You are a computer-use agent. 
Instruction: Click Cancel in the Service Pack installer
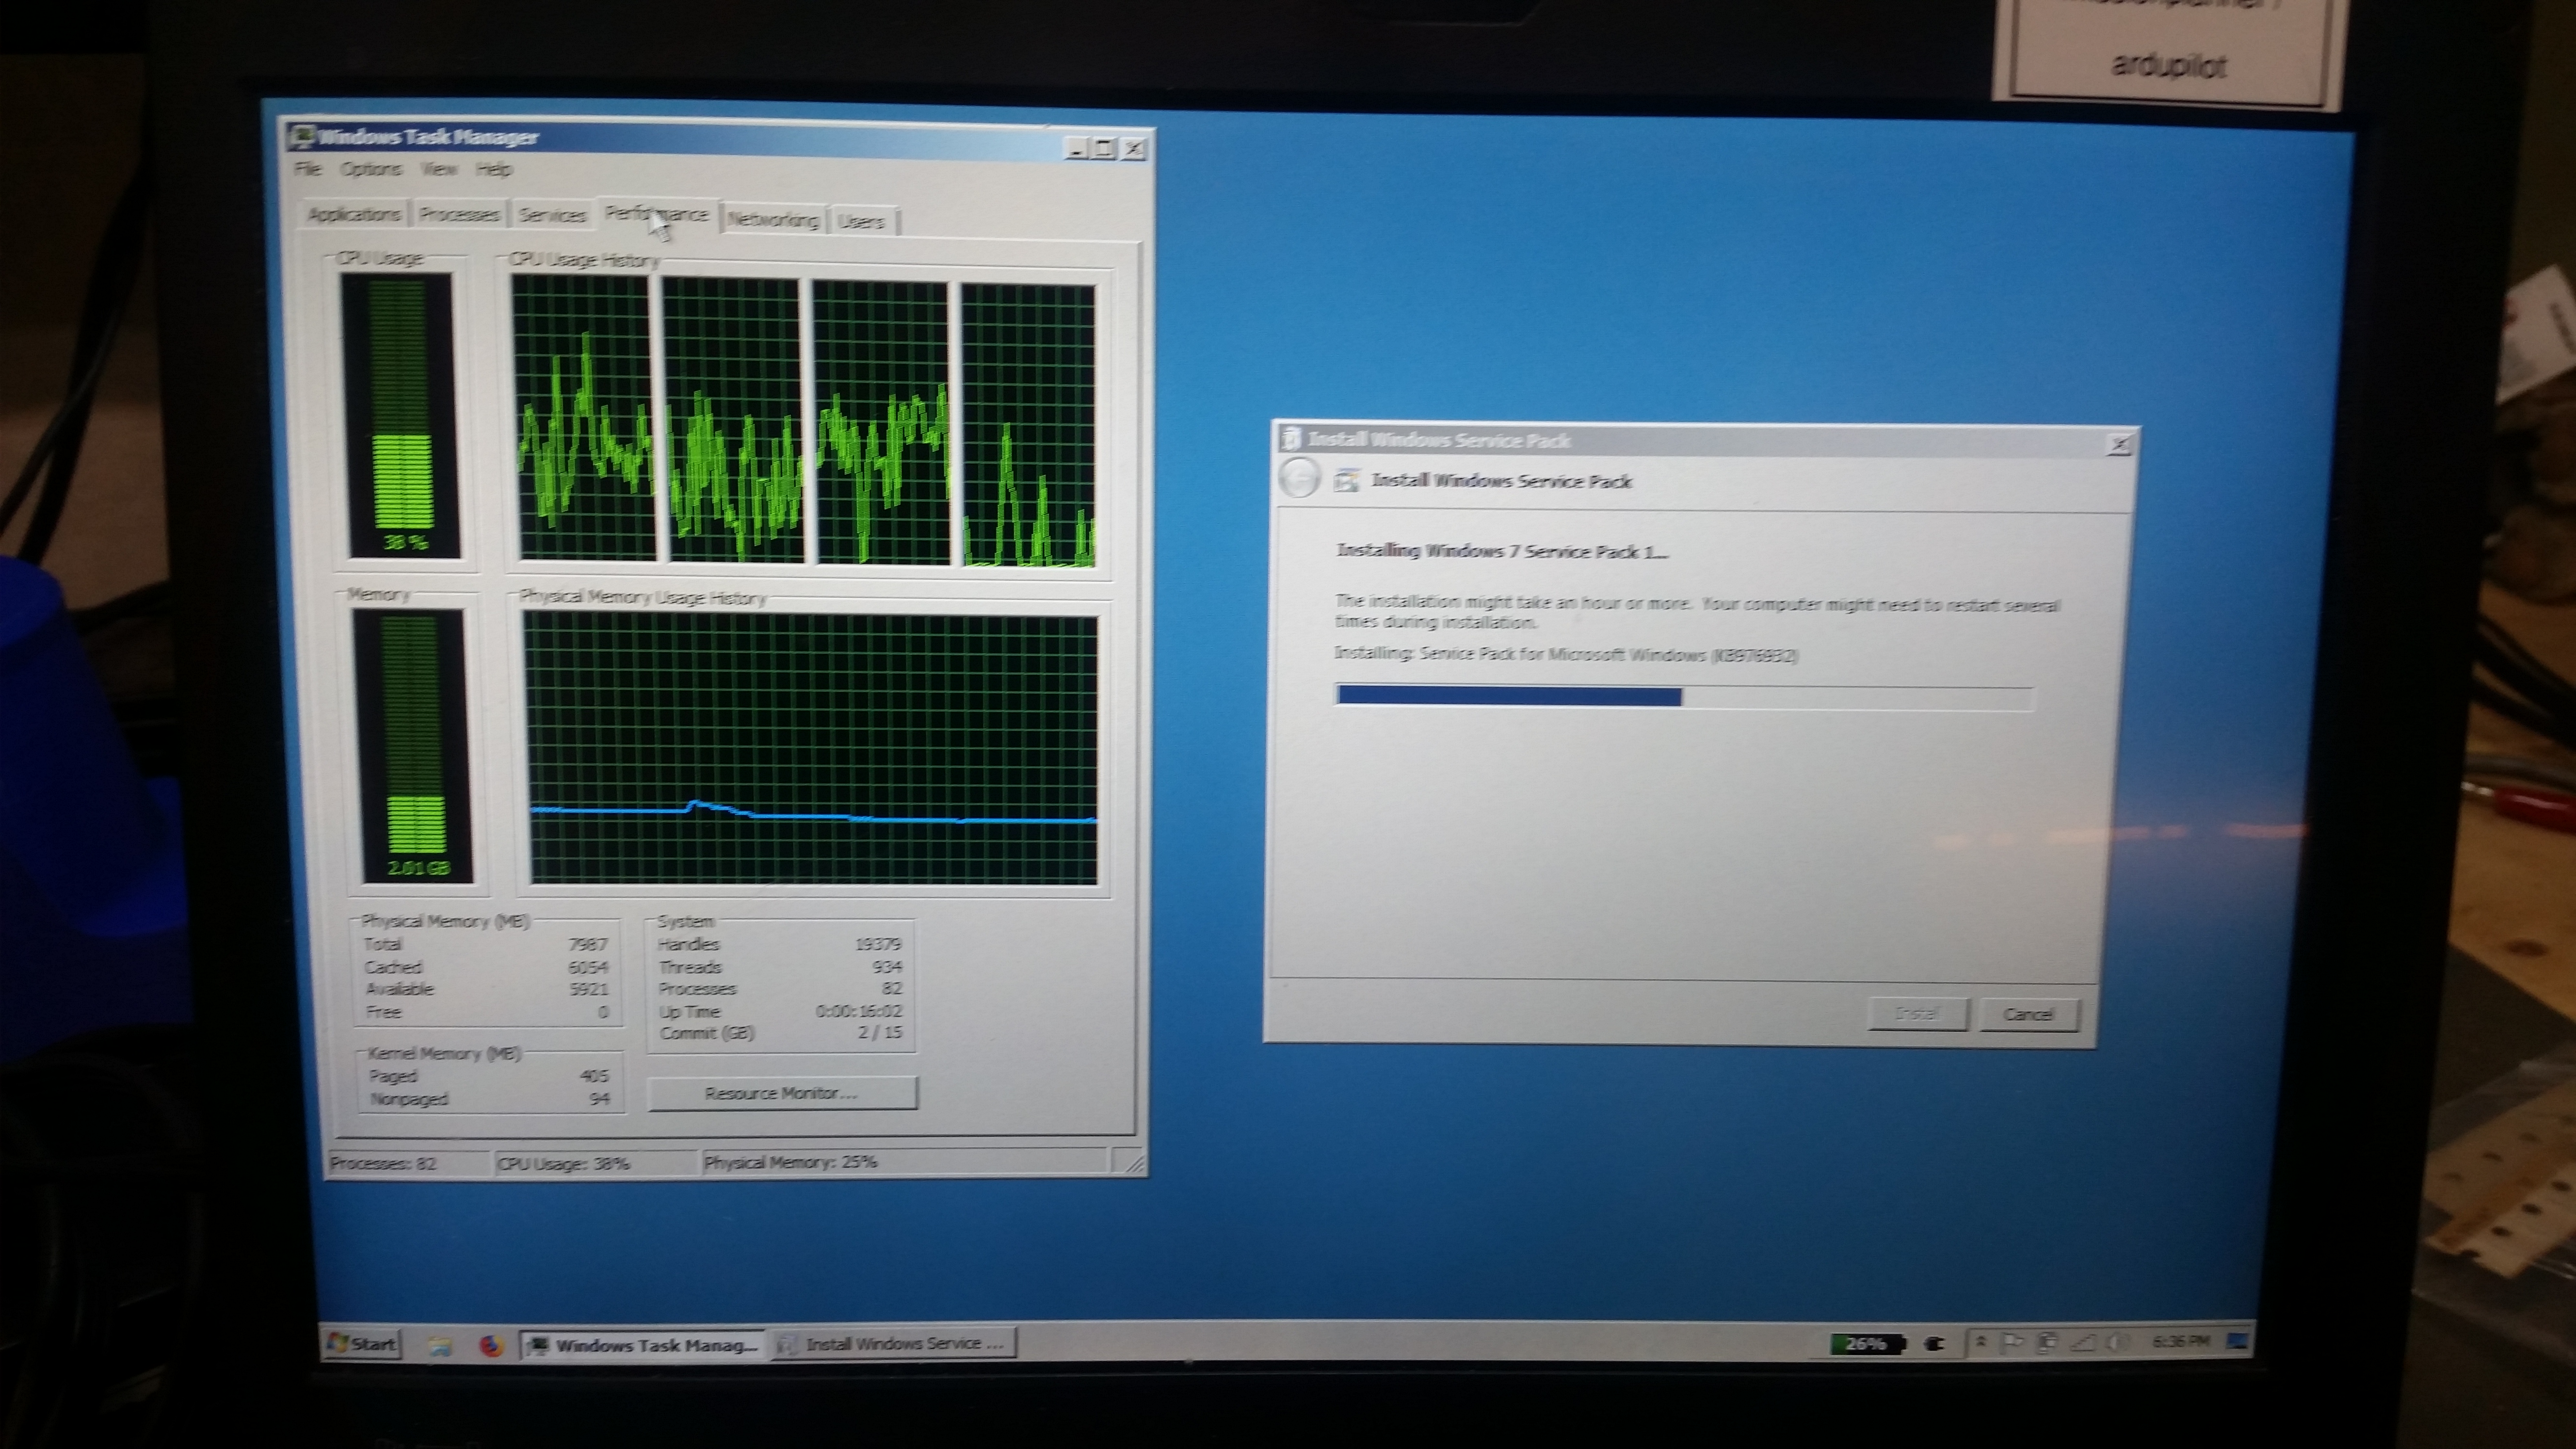point(2028,1014)
